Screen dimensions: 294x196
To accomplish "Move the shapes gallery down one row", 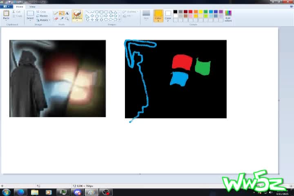I will (x=120, y=16).
